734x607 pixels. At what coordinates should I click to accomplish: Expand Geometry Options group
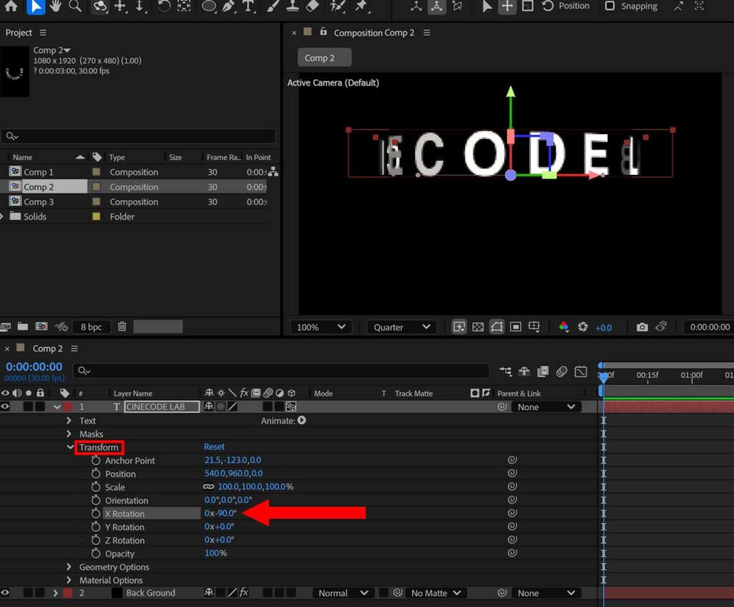69,566
